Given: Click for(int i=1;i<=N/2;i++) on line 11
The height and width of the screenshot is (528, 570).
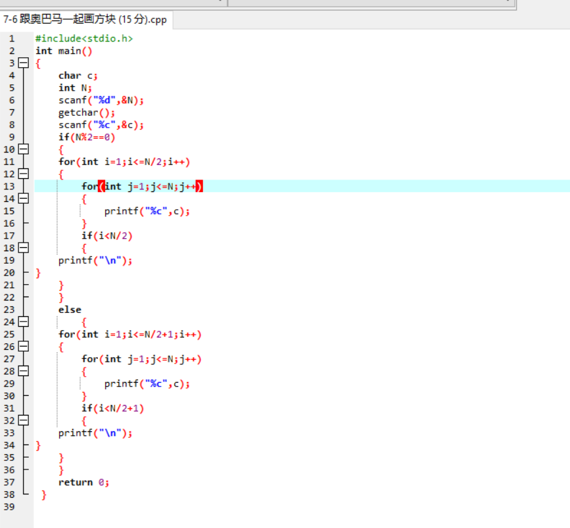Looking at the screenshot, I should click(124, 162).
